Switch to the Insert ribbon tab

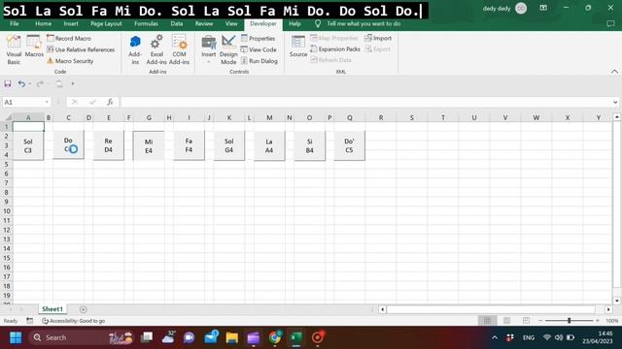[71, 23]
